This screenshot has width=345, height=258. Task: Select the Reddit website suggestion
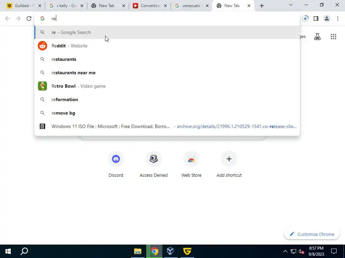click(167, 46)
